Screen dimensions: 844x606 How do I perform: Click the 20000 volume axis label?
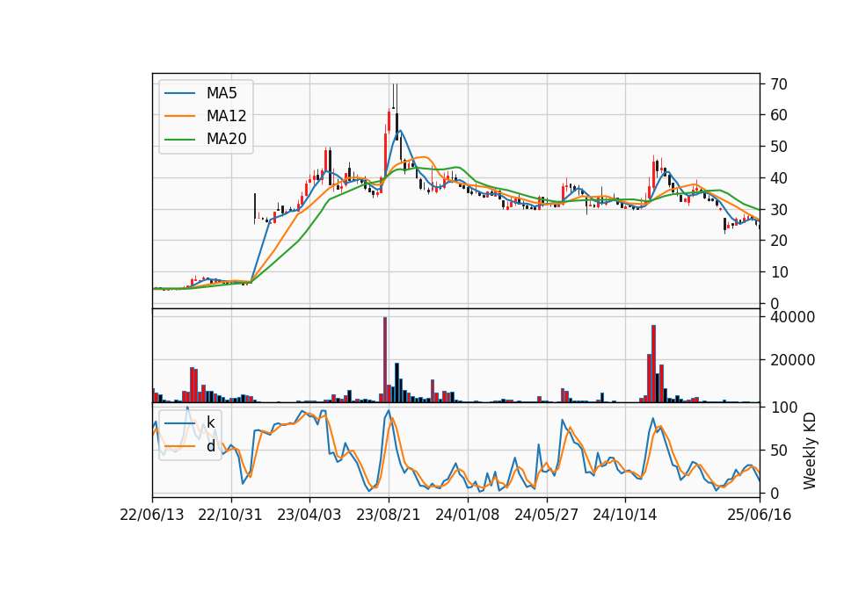pos(792,360)
